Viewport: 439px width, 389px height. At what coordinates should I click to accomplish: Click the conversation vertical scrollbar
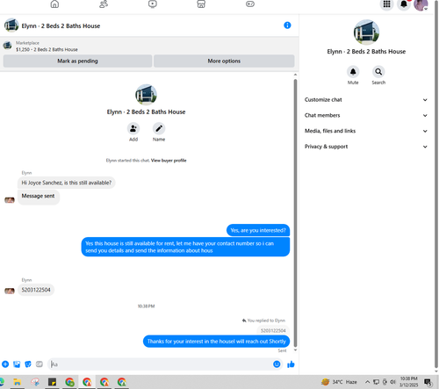tap(295, 213)
